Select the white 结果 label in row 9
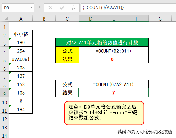This screenshot has height=138, width=176. [x=67, y=93]
